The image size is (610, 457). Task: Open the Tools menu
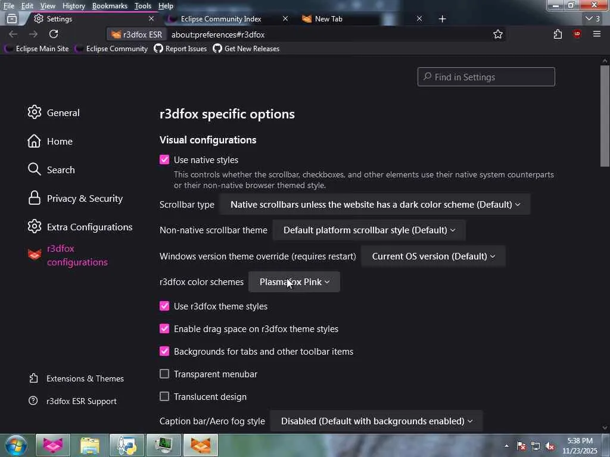coord(143,6)
